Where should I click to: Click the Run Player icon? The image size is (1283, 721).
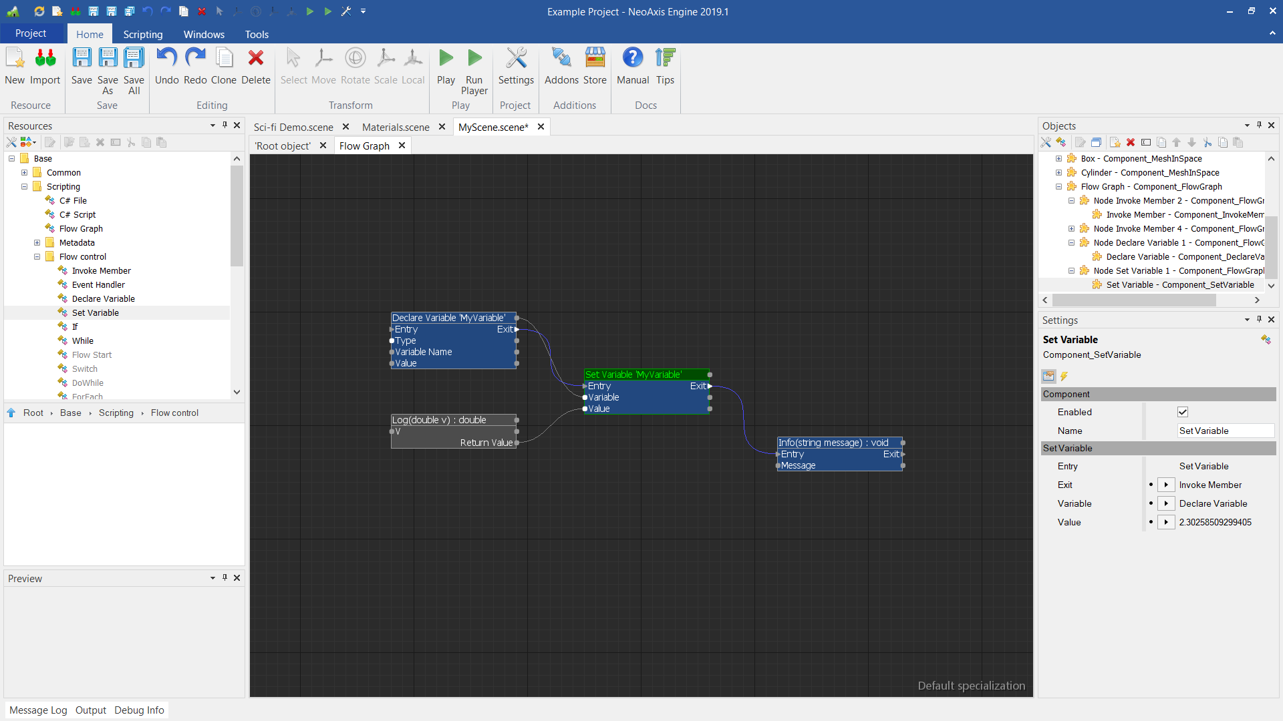[474, 59]
